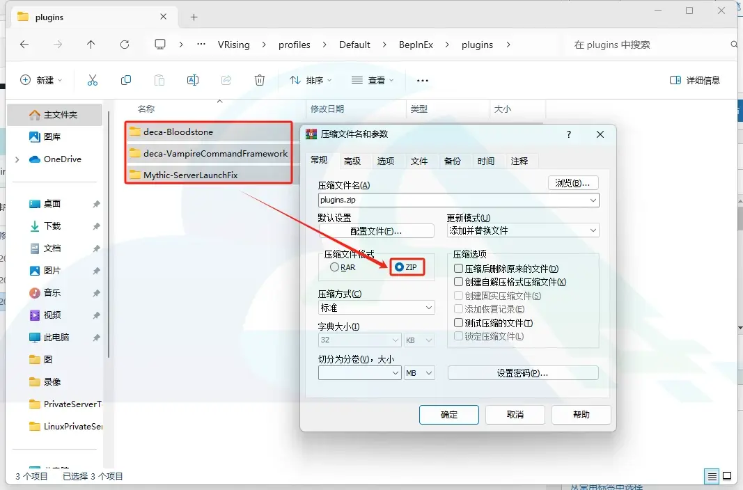The image size is (743, 490).
Task: Switch to the 时间 tab
Action: (485, 161)
